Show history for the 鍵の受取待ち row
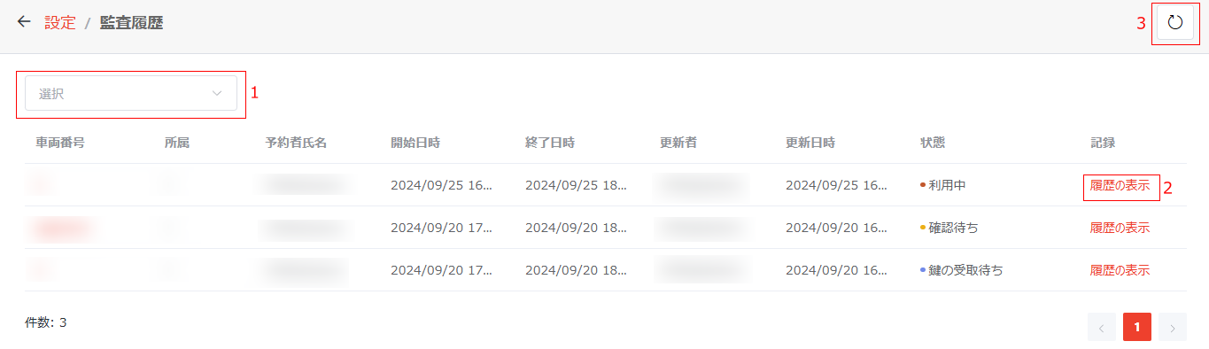Screen dimensions: 1209x349 click(1120, 270)
